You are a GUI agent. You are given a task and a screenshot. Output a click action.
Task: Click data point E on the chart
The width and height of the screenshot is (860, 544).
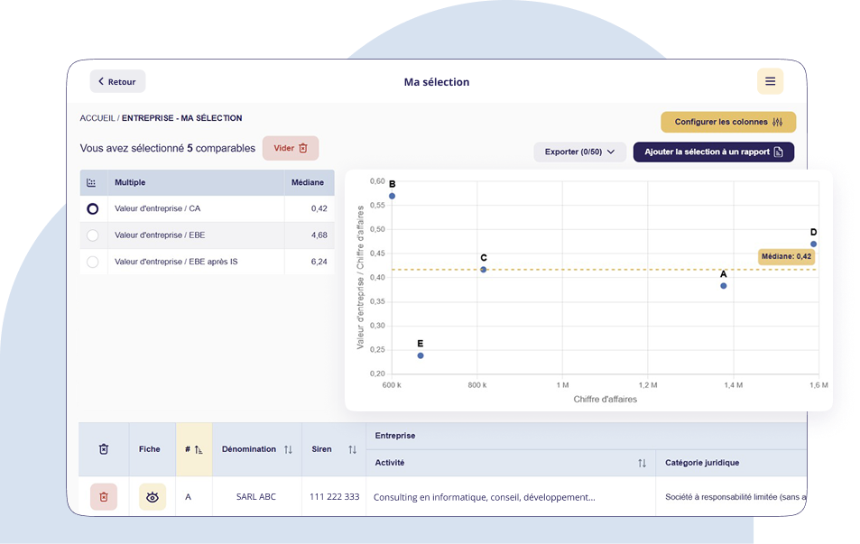pos(421,356)
